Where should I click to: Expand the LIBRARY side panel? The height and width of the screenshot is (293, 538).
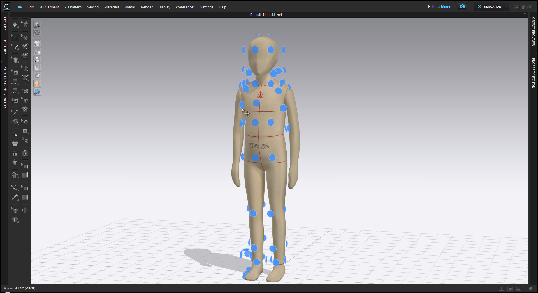[5, 24]
